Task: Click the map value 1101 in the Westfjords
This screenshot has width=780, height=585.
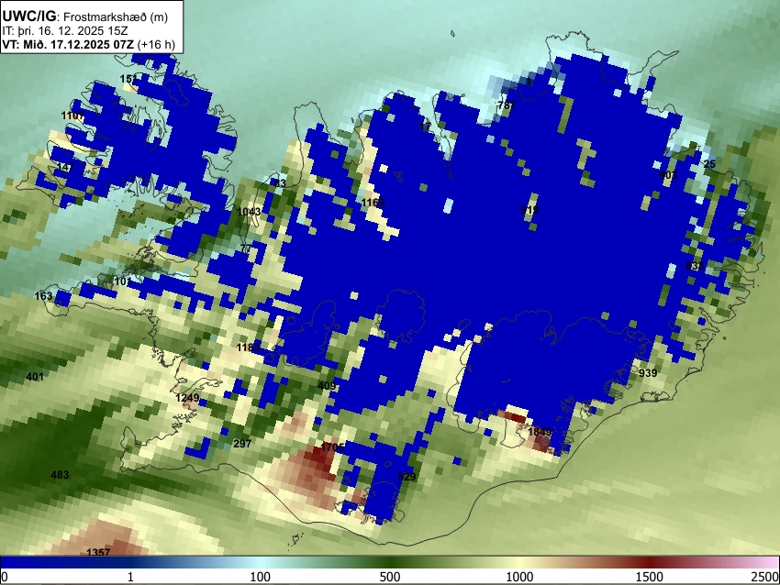Action: pyautogui.click(x=72, y=116)
